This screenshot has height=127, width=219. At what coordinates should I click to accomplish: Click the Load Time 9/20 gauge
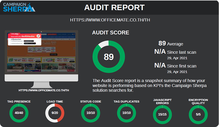pos(55,113)
